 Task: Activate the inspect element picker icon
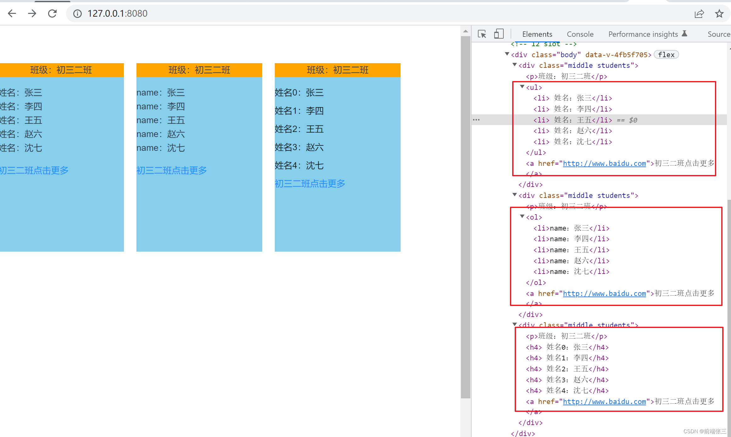[482, 34]
